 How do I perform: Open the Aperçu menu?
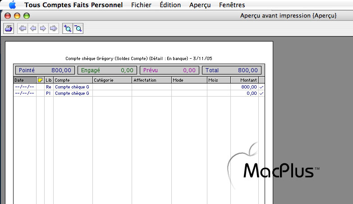200,5
